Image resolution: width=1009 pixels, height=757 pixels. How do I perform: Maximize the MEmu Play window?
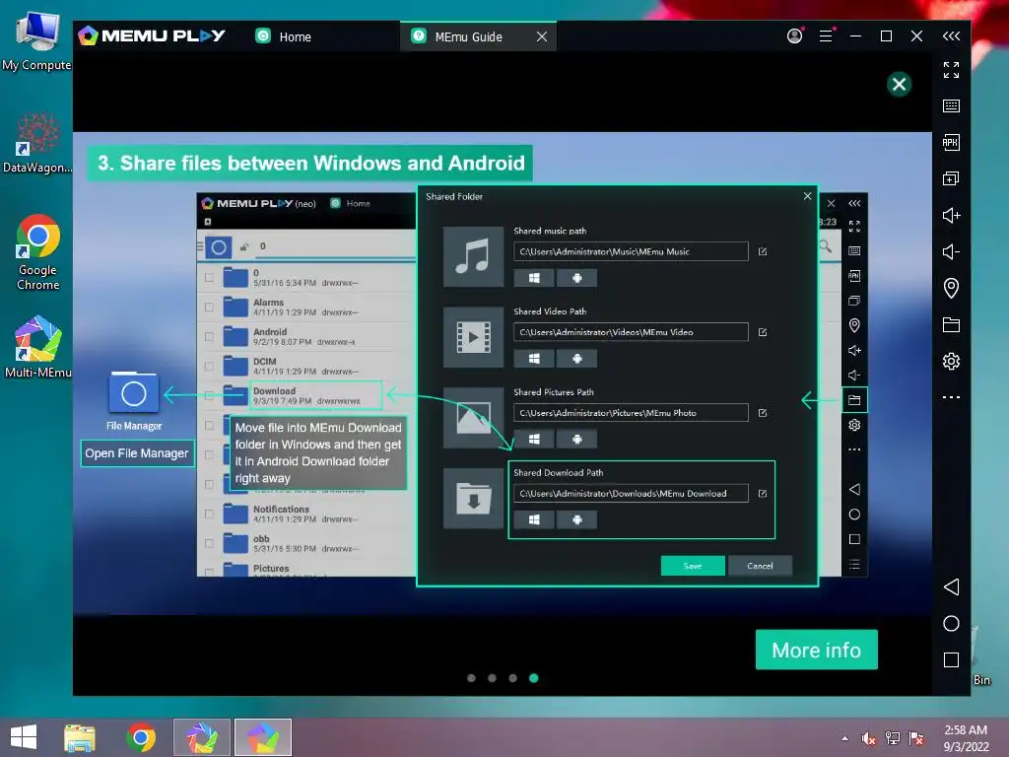tap(886, 36)
